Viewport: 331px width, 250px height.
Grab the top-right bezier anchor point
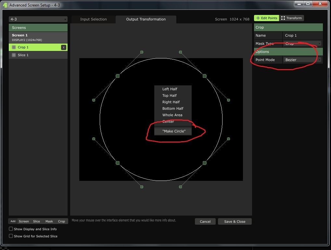205,76
